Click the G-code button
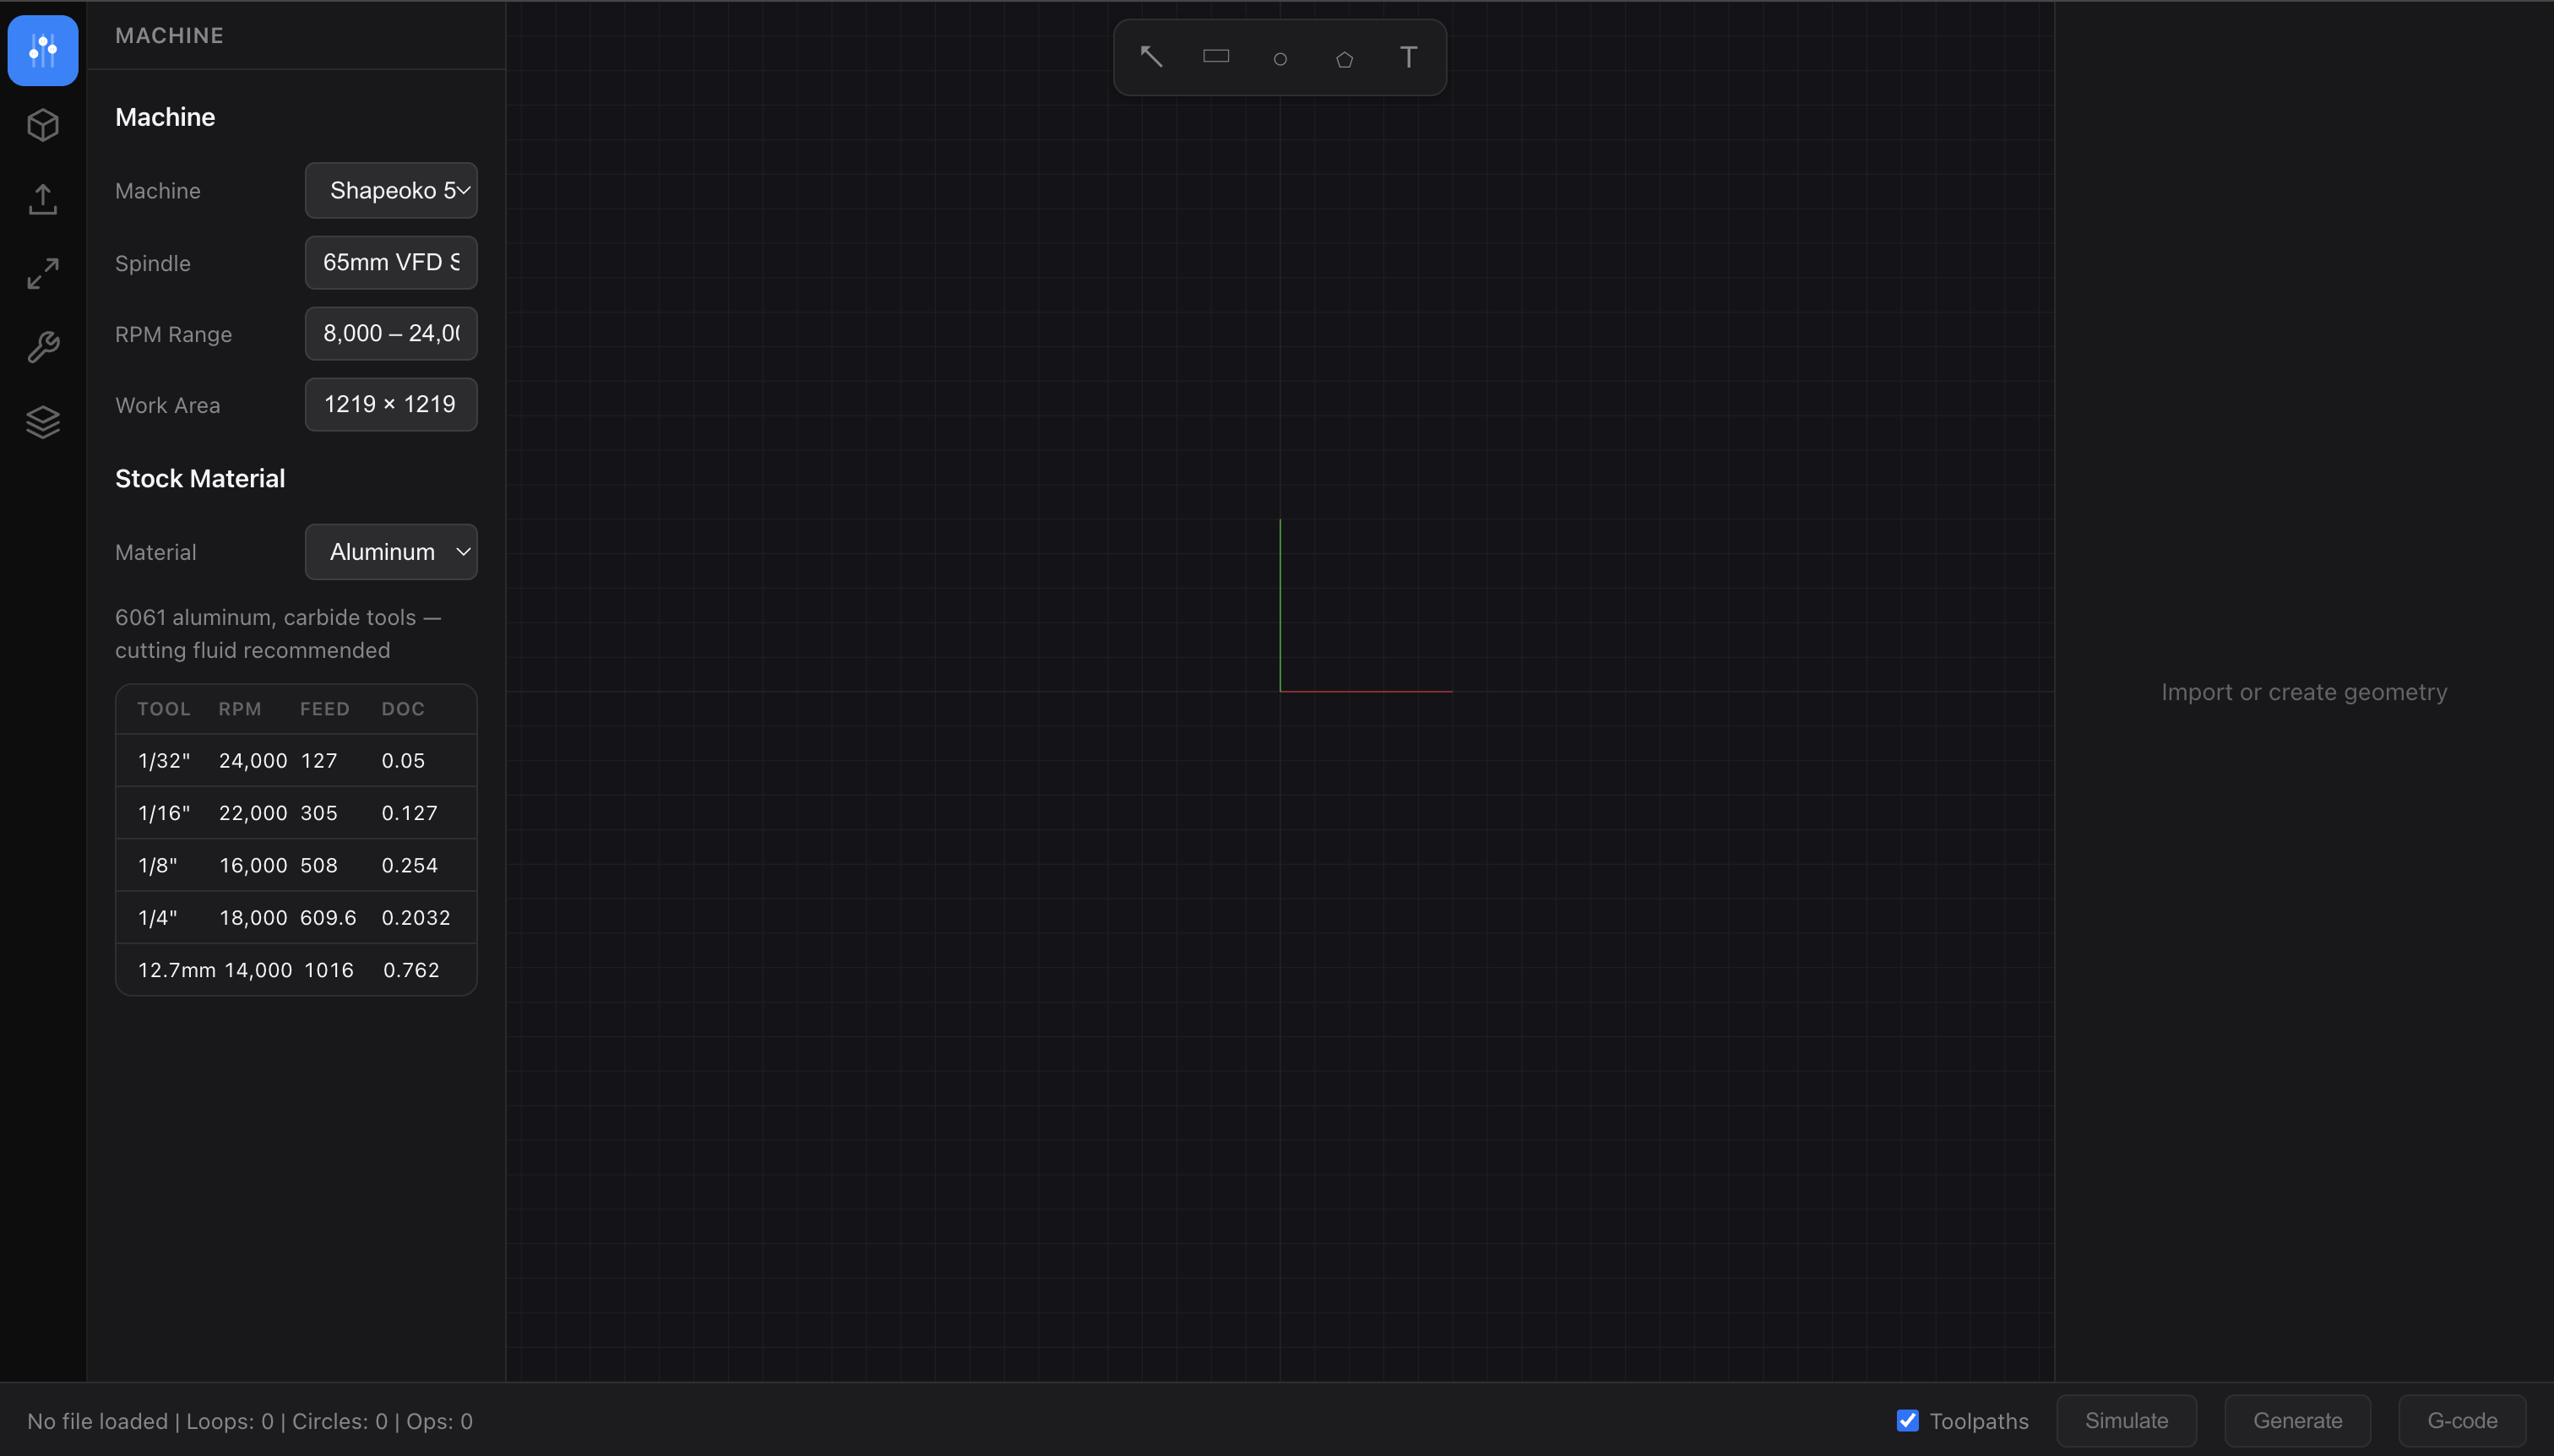This screenshot has width=2554, height=1456. click(x=2462, y=1420)
